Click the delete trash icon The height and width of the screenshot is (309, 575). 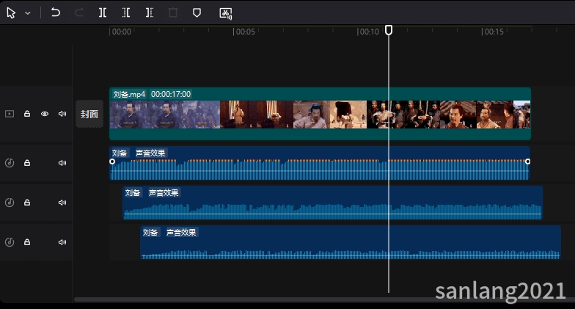coord(173,13)
